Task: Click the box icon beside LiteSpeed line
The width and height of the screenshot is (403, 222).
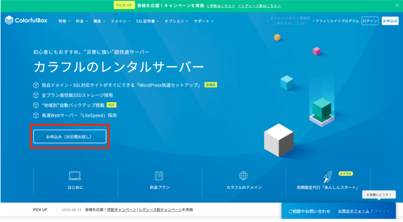Action: [36, 116]
